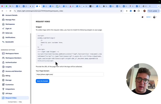Viewport: 161px width, 104px height.
Task: Click the Help link
Action: pyautogui.click(x=20, y=102)
